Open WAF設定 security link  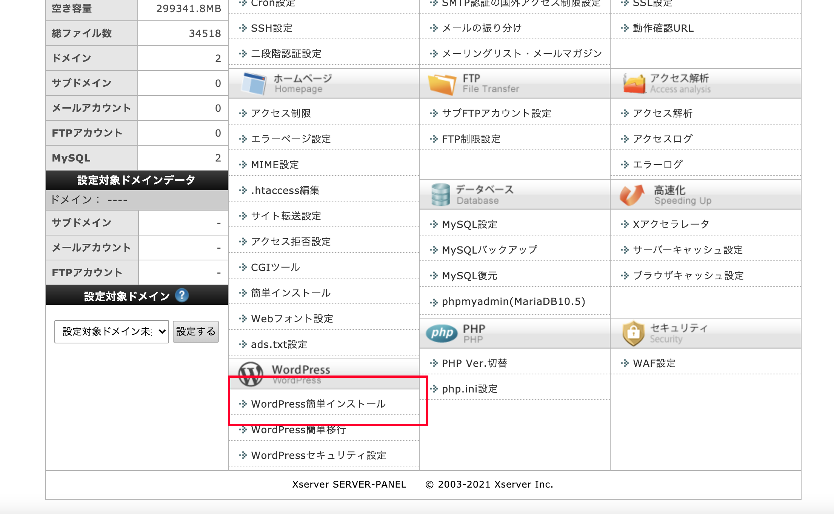click(654, 363)
